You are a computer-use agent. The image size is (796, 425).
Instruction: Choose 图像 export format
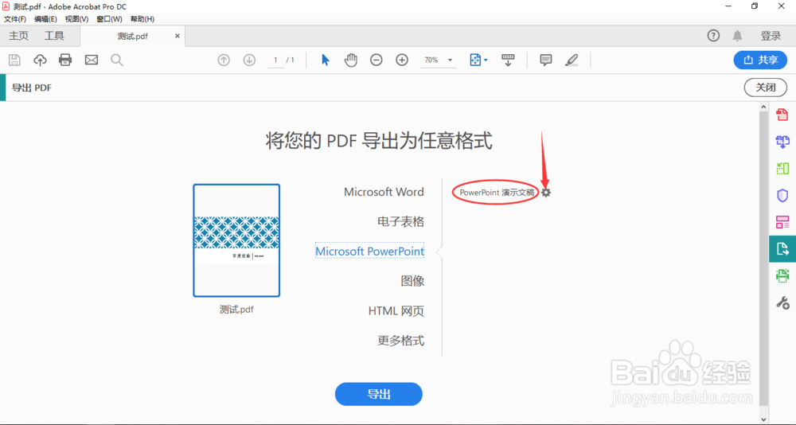[x=412, y=281]
